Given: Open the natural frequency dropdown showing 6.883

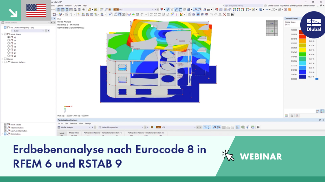Looking at the screenshot, I should 43,31.
